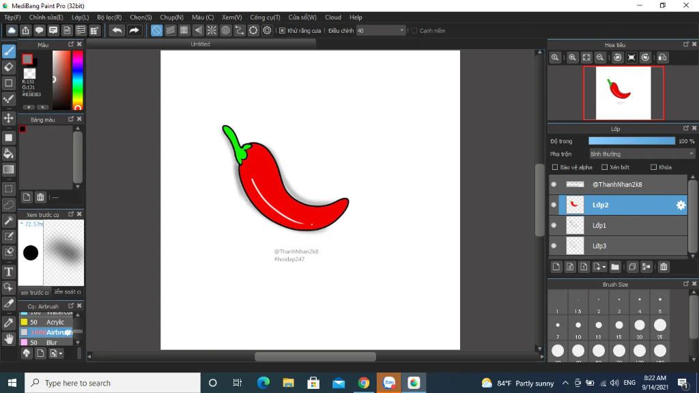Select the Blur brush
Viewport: 699px width, 393px height.
pyautogui.click(x=46, y=343)
